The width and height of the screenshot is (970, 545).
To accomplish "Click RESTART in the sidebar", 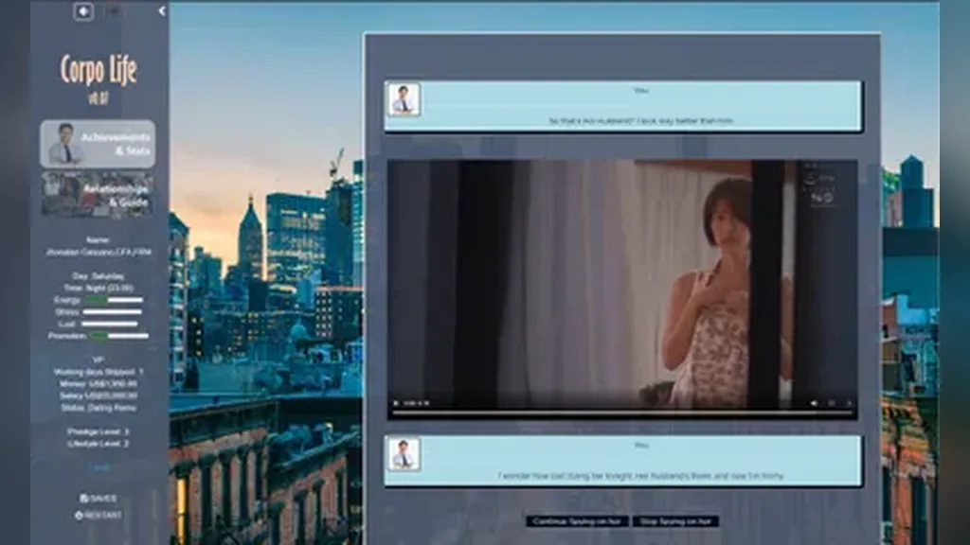I will click(x=98, y=515).
